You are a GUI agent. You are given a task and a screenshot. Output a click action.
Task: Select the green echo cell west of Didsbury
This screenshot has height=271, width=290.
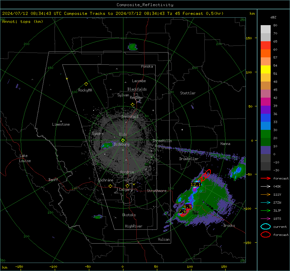click(107, 145)
